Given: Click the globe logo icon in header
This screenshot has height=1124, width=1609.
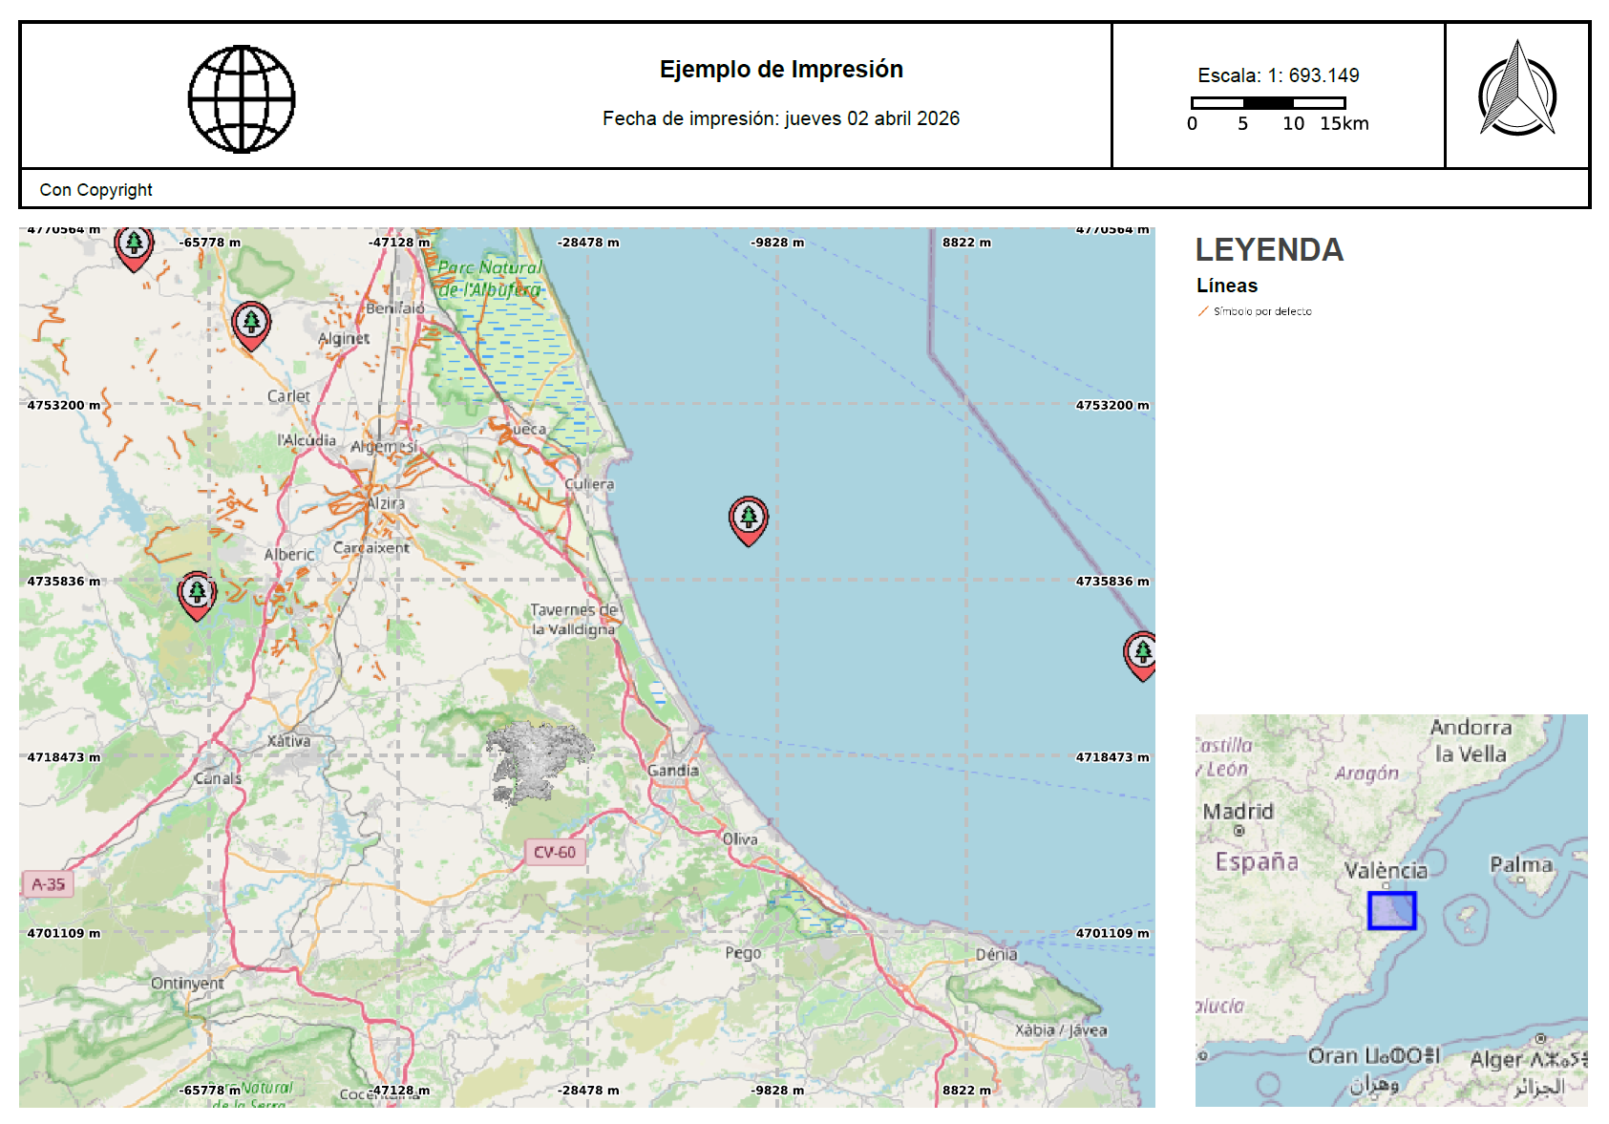Looking at the screenshot, I should [242, 98].
